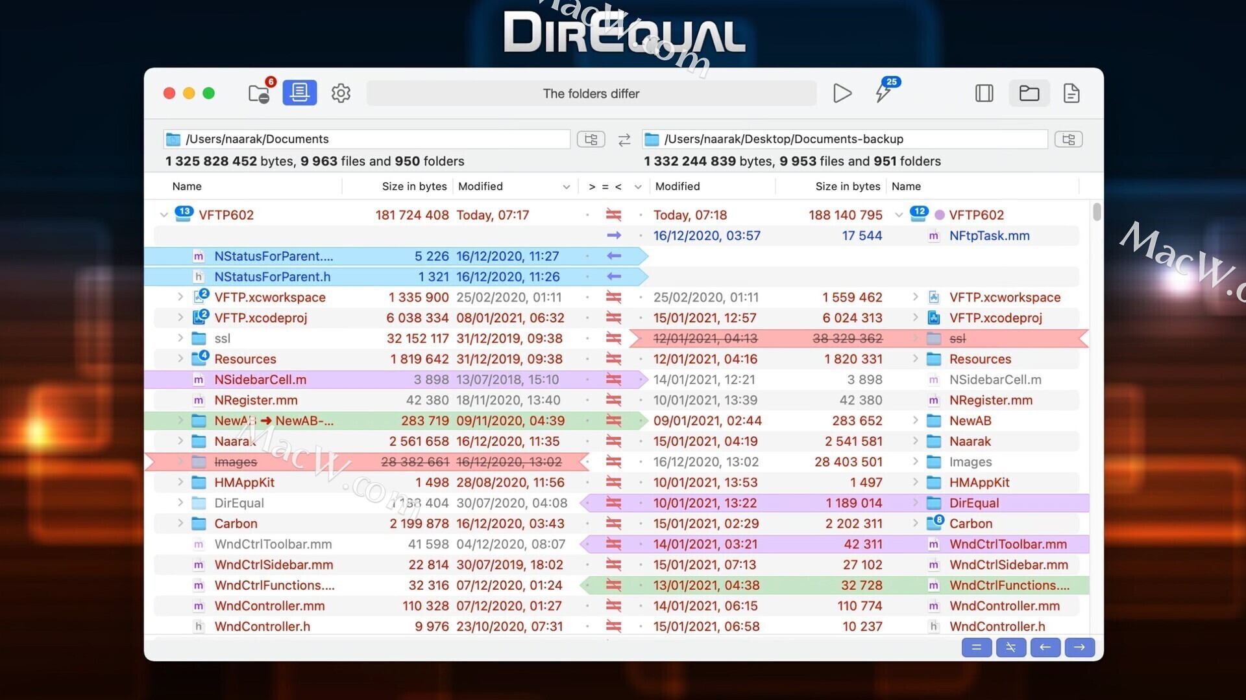This screenshot has height=700, width=1246.
Task: Click copy-right arrow in NFtpTask.mm row
Action: [614, 235]
